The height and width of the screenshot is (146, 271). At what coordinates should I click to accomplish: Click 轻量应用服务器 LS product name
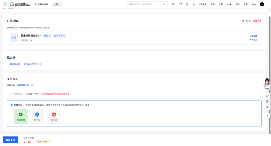pos(31,35)
